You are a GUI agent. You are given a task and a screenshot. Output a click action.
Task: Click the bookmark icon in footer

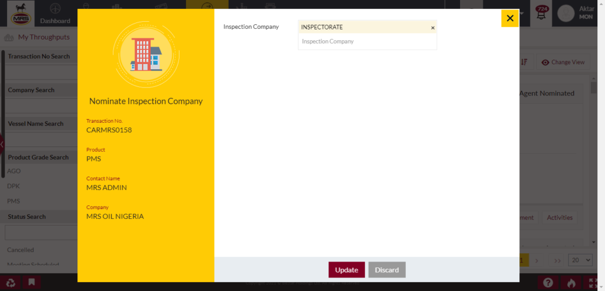32,283
